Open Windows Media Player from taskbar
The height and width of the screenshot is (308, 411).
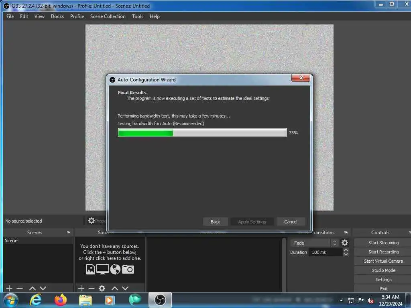click(x=110, y=300)
